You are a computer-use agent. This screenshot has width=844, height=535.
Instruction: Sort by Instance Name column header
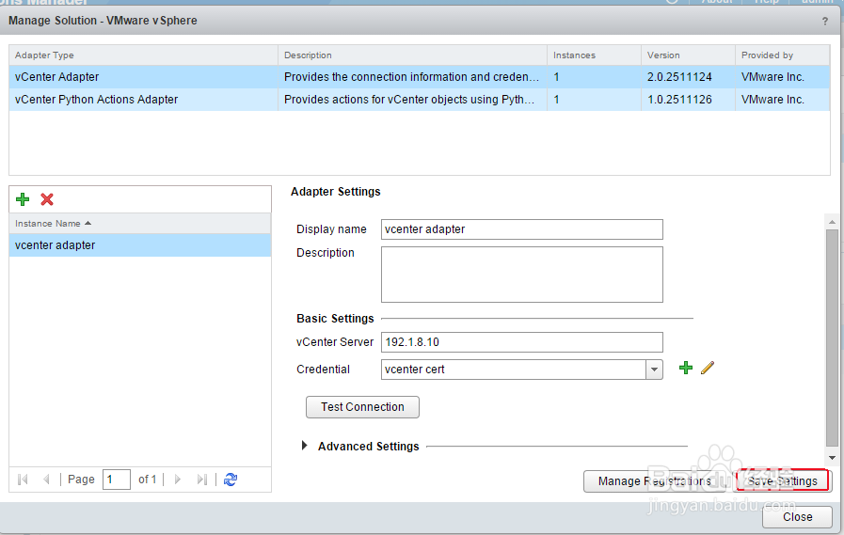[140, 223]
